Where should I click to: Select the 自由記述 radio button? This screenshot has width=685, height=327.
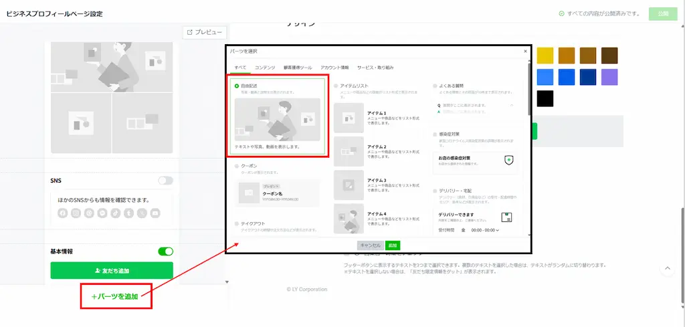click(237, 86)
